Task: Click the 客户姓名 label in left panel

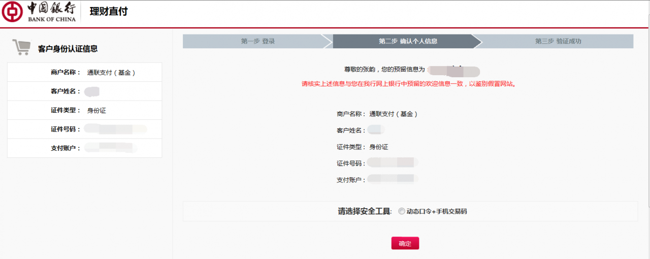Action: coord(66,91)
